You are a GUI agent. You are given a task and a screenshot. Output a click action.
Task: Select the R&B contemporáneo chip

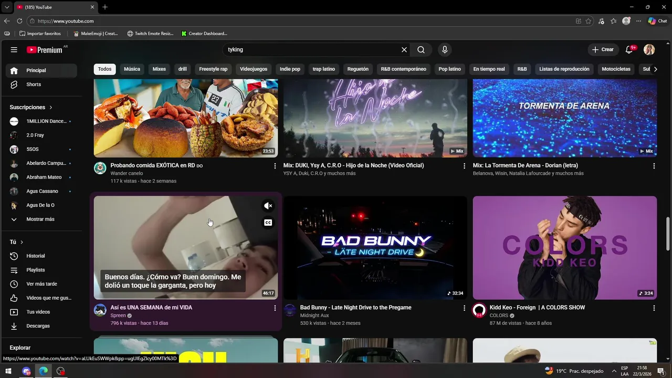pyautogui.click(x=403, y=69)
